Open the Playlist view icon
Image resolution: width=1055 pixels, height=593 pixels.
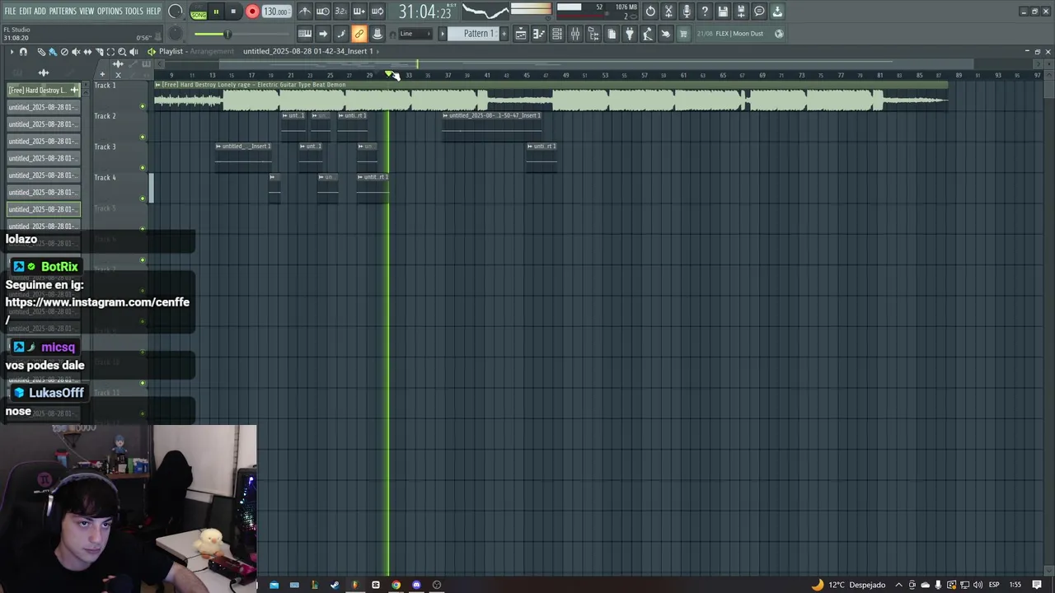coord(521,34)
